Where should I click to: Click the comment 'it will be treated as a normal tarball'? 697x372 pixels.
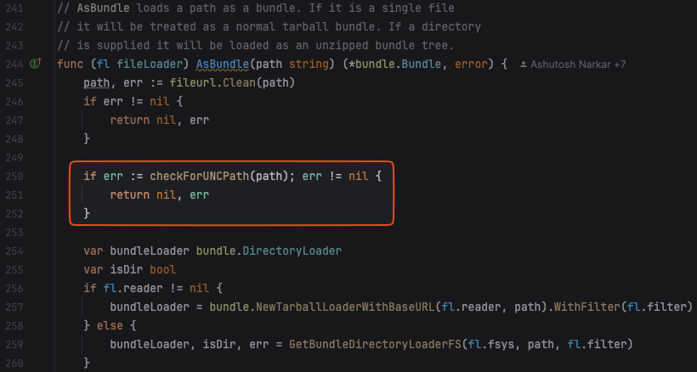tap(269, 26)
